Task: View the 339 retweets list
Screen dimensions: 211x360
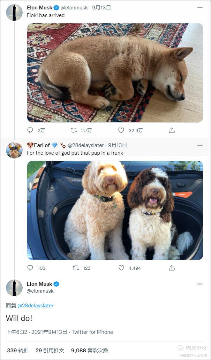Action: tap(18, 350)
